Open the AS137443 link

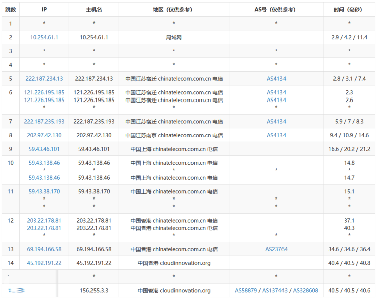(276, 291)
